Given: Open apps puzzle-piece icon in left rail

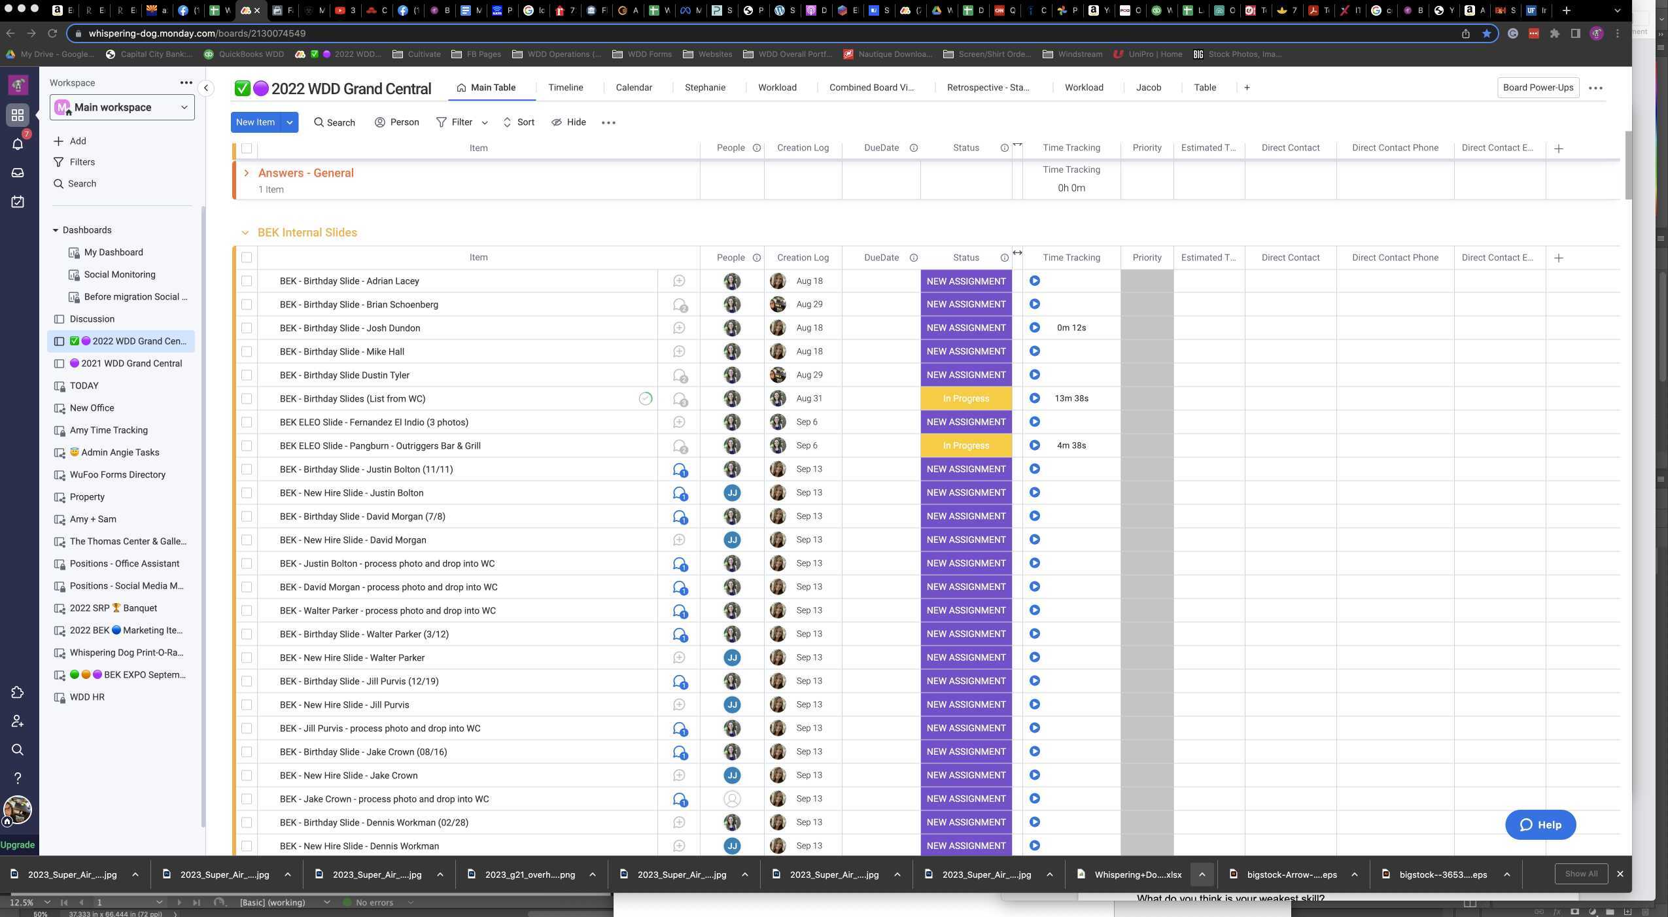Looking at the screenshot, I should pos(18,693).
